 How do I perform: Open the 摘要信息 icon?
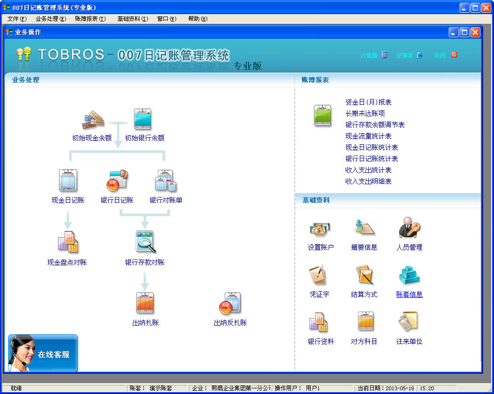coord(364,227)
